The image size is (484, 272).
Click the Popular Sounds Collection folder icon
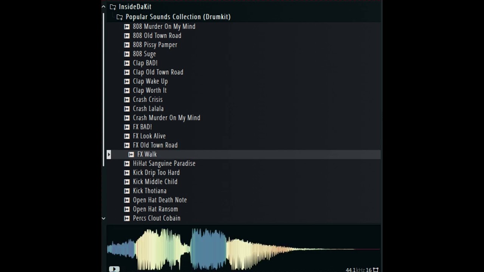click(119, 17)
